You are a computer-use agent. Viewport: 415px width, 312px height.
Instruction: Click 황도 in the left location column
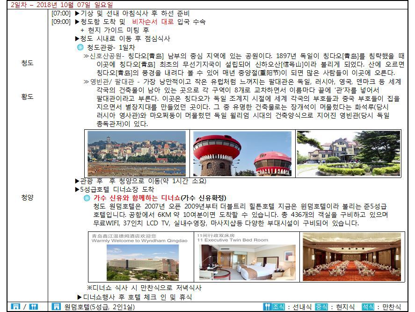click(x=27, y=97)
